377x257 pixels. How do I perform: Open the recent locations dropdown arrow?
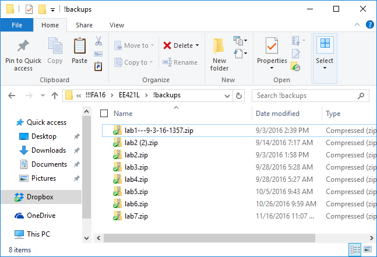click(x=43, y=96)
